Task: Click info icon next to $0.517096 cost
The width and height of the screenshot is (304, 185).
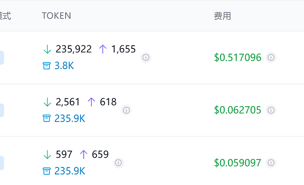Action: click(271, 57)
